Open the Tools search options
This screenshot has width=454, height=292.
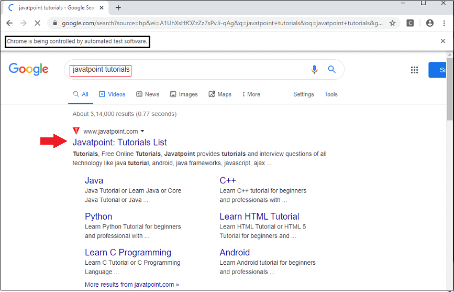(331, 94)
